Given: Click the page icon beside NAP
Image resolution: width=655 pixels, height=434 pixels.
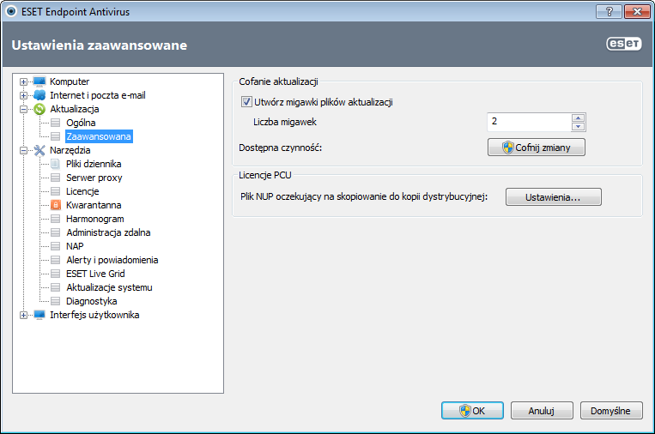Looking at the screenshot, I should click(x=55, y=246).
